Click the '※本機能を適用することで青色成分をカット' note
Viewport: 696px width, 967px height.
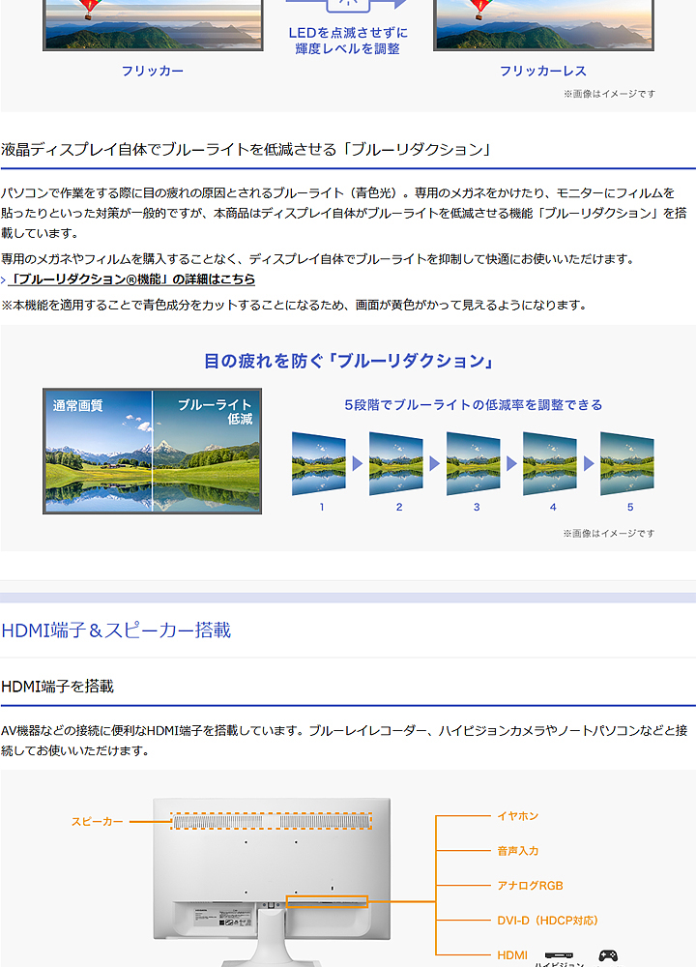(294, 306)
